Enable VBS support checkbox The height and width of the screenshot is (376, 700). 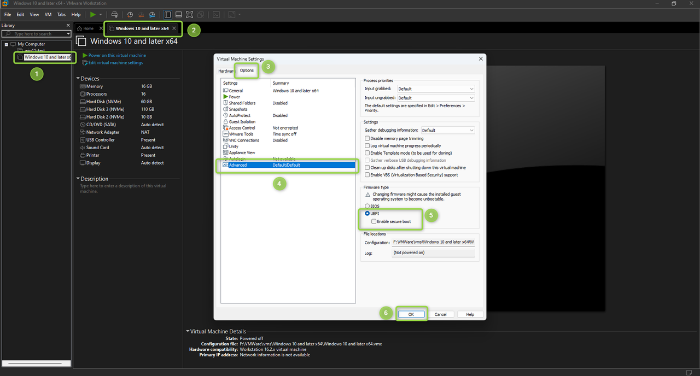[x=367, y=175]
